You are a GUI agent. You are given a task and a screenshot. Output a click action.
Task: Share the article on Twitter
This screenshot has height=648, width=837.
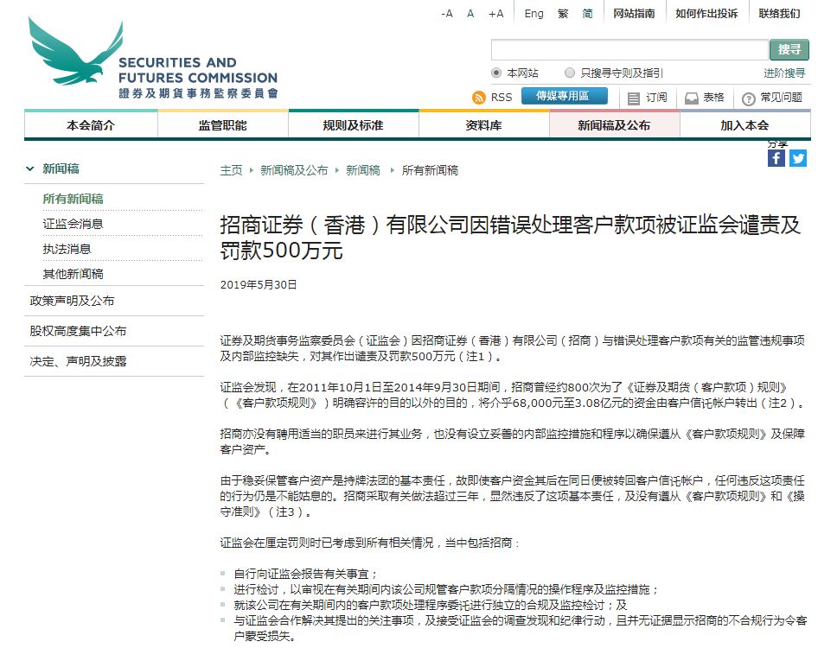[x=798, y=158]
